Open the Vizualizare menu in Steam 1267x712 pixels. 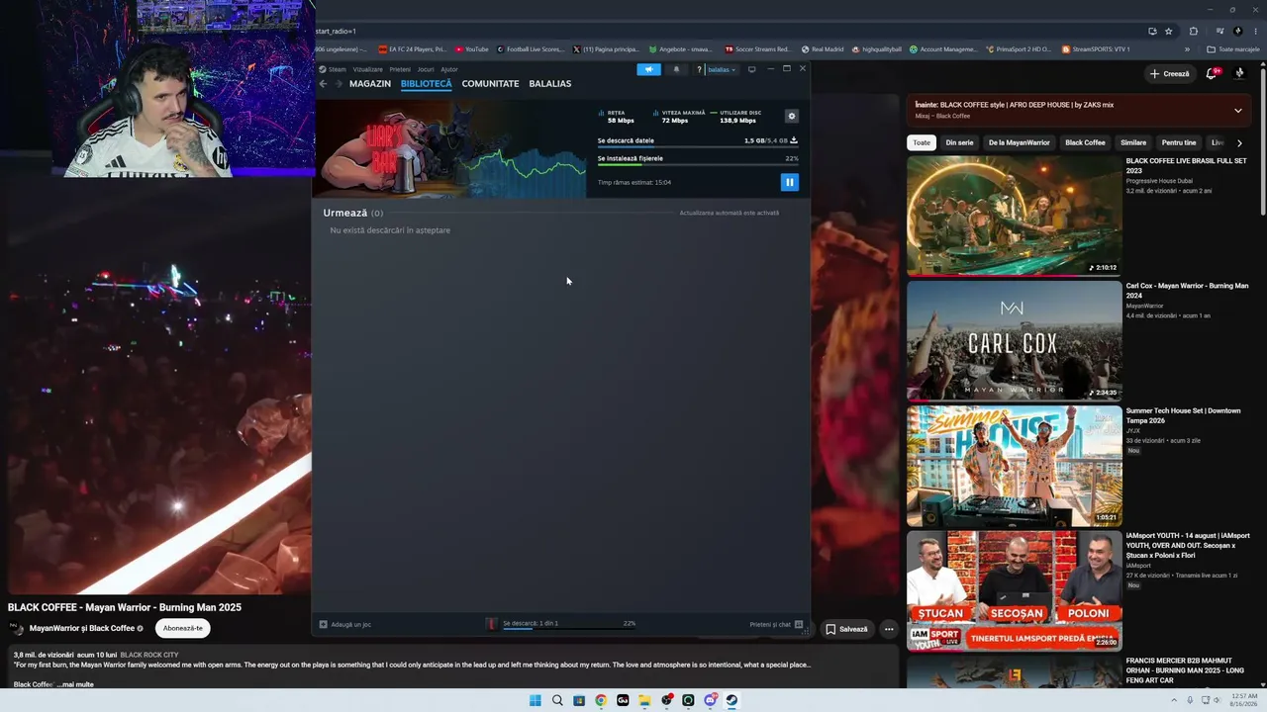(x=368, y=69)
